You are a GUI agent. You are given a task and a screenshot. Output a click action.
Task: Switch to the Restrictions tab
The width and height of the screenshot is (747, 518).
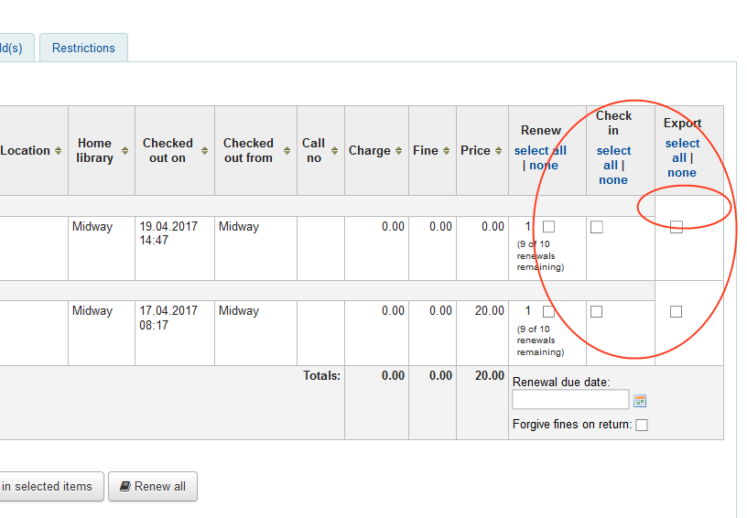tap(83, 48)
